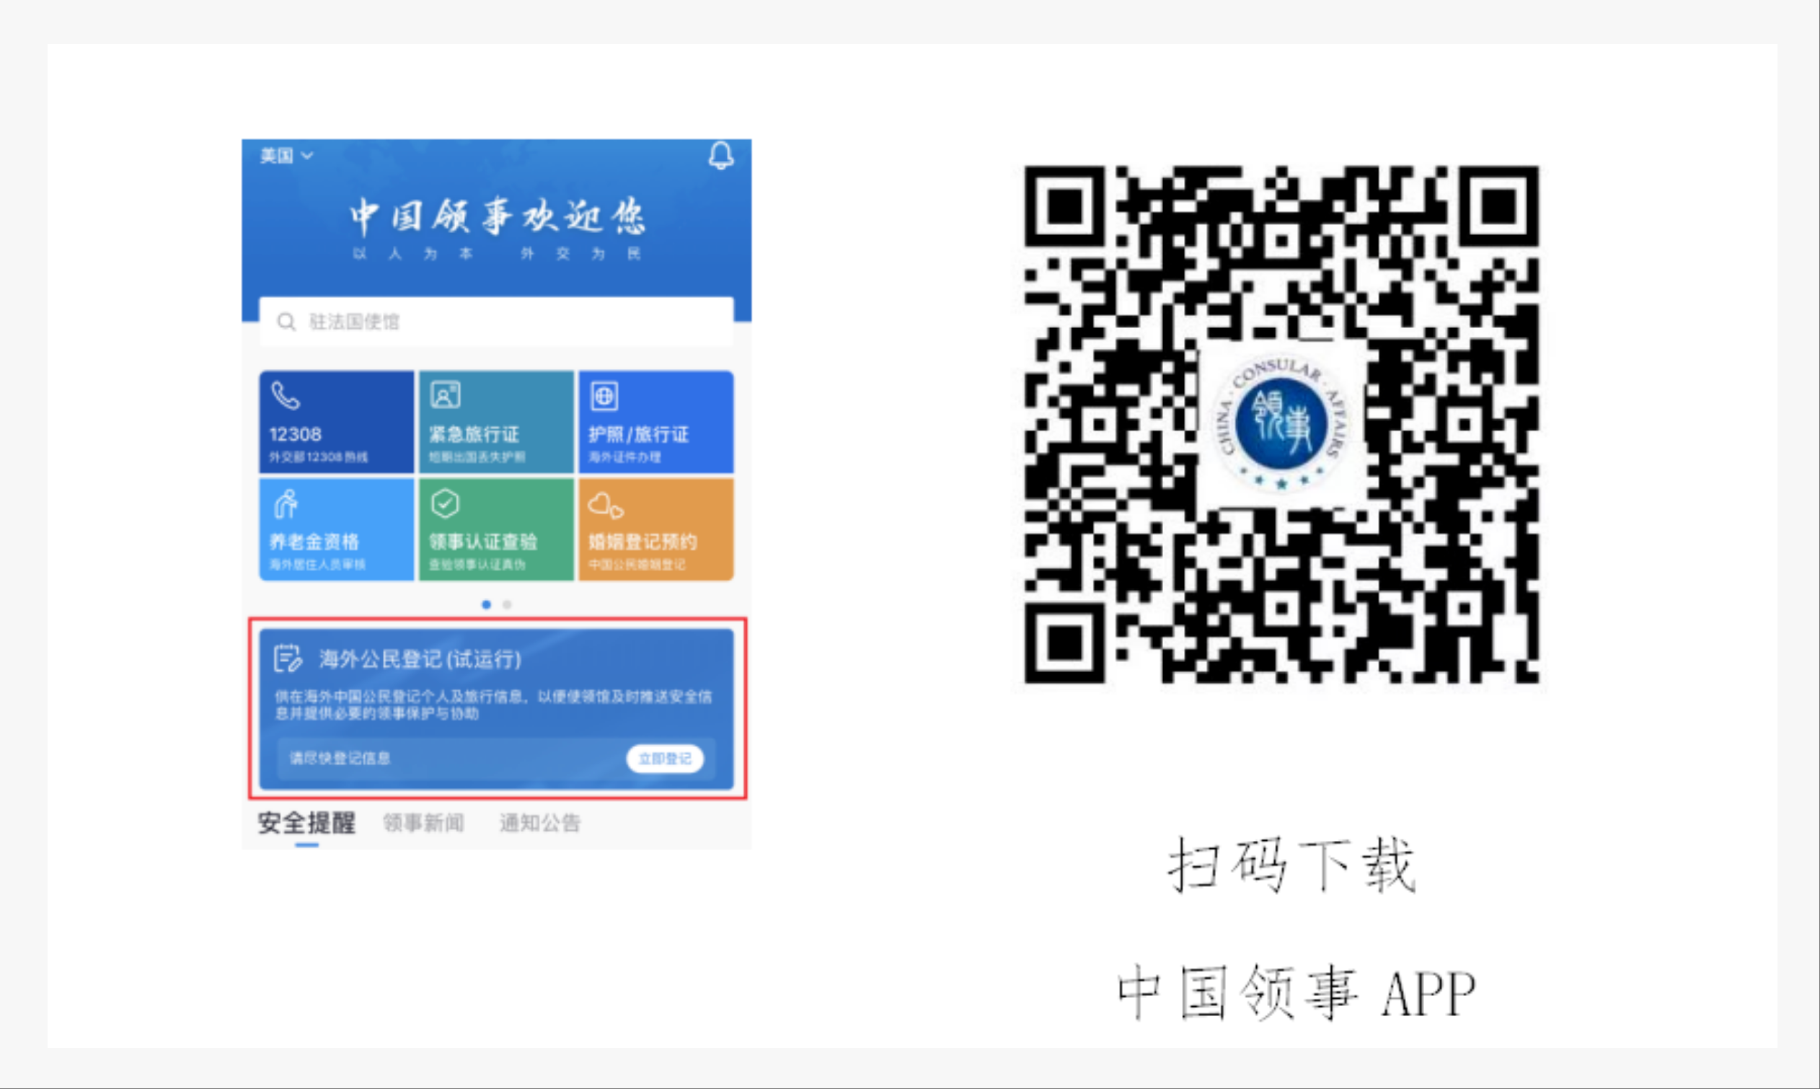Click the 海外公民登记 card icon
The height and width of the screenshot is (1089, 1820).
click(x=288, y=659)
